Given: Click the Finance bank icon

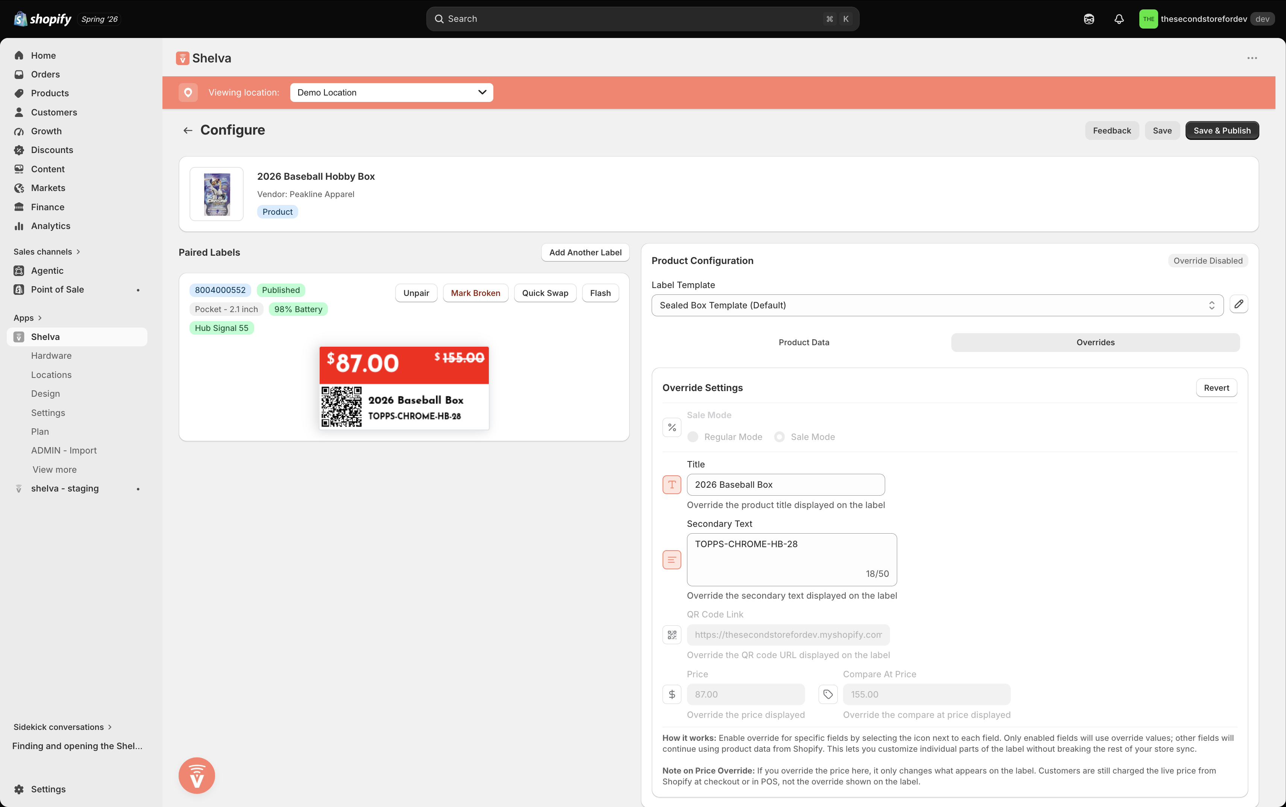Looking at the screenshot, I should [19, 207].
